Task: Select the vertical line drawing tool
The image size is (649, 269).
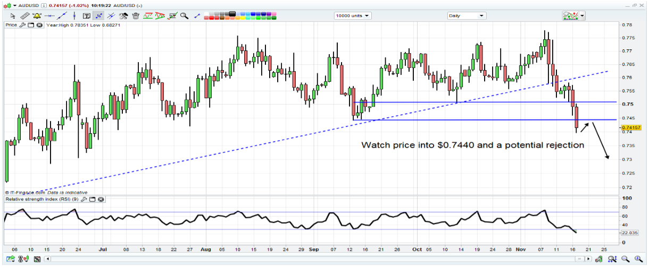Action: click(74, 16)
